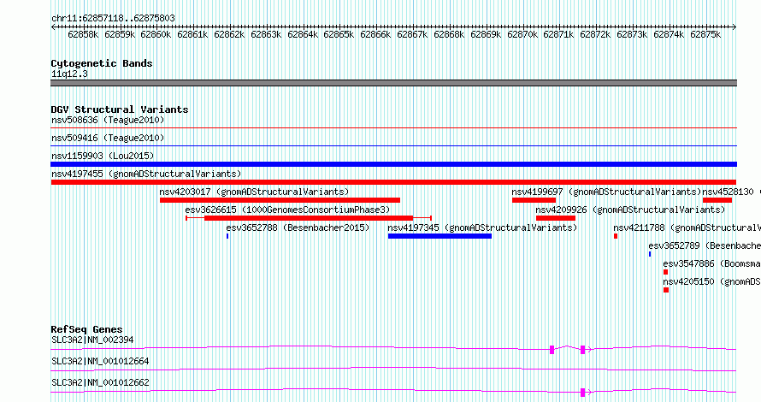Screen dimensions: 761x402
Task: Select the red nsv4203017 variant bar
Action: pos(280,200)
